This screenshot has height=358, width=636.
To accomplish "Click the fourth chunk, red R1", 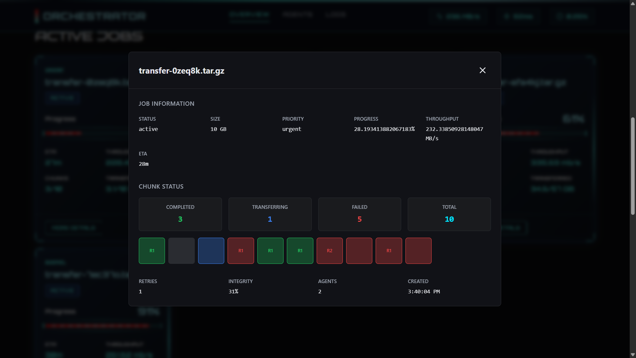I will 241,251.
